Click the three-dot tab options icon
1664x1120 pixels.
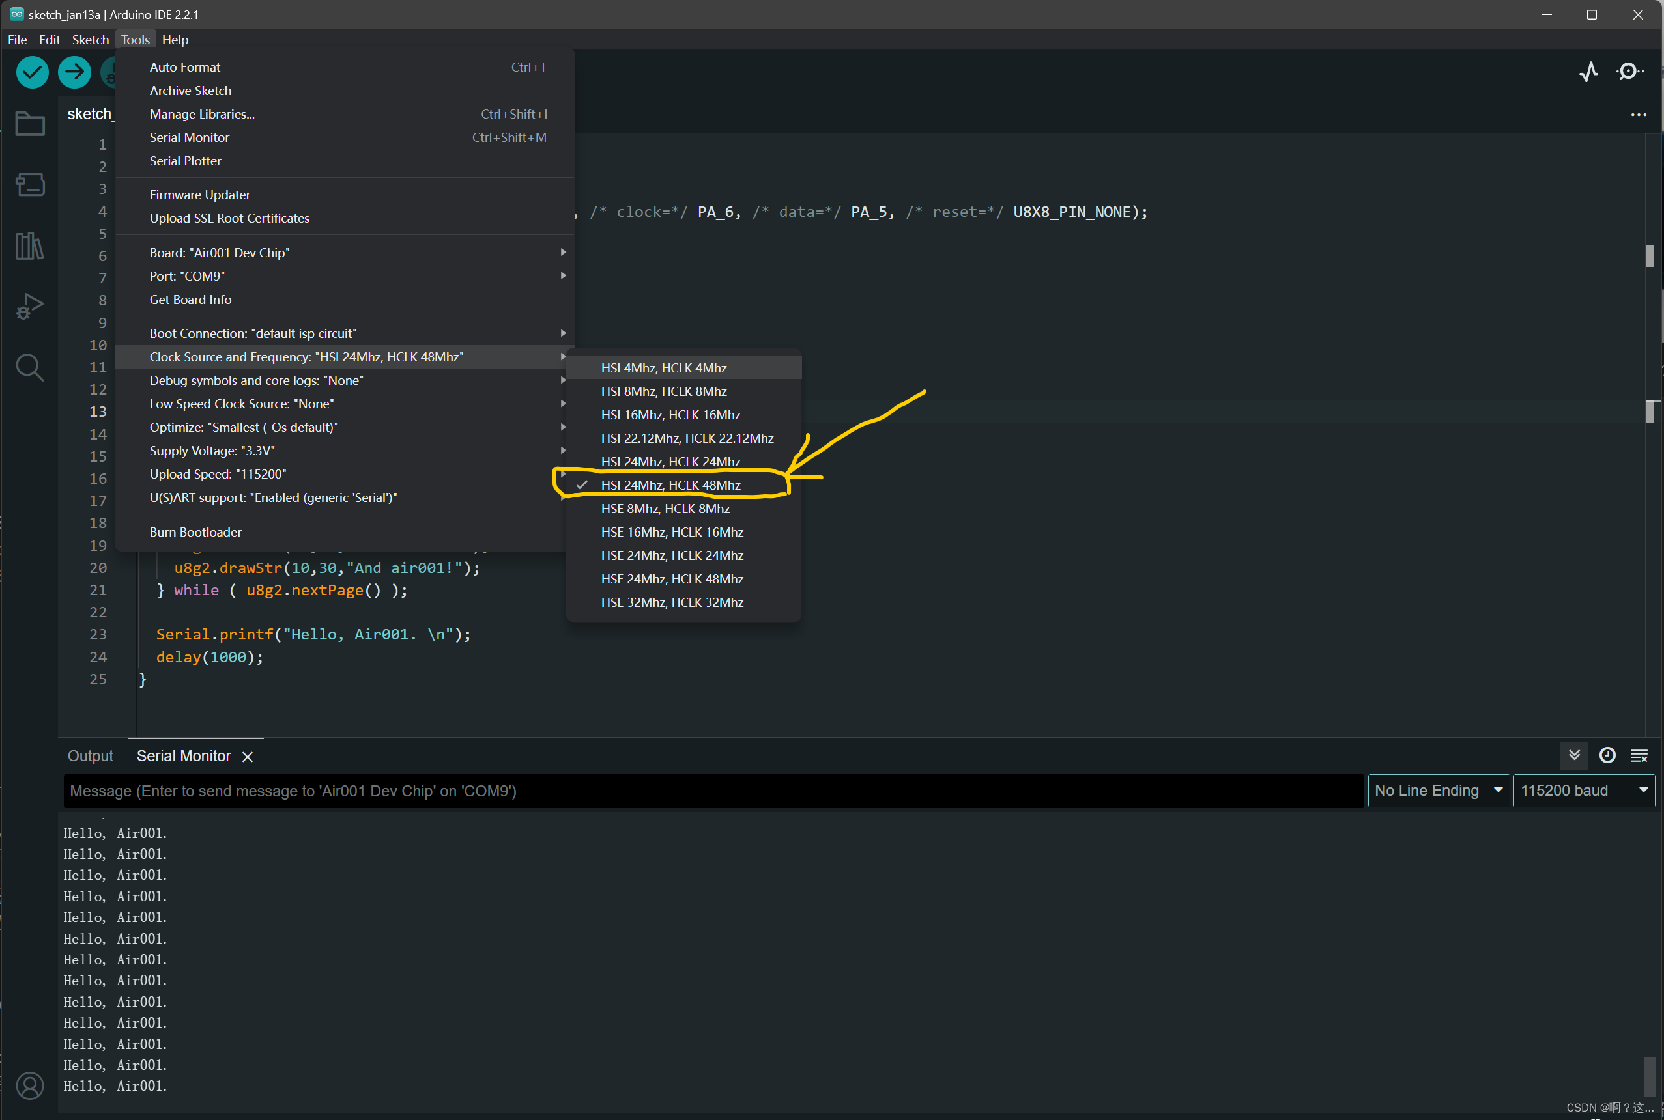1639,115
